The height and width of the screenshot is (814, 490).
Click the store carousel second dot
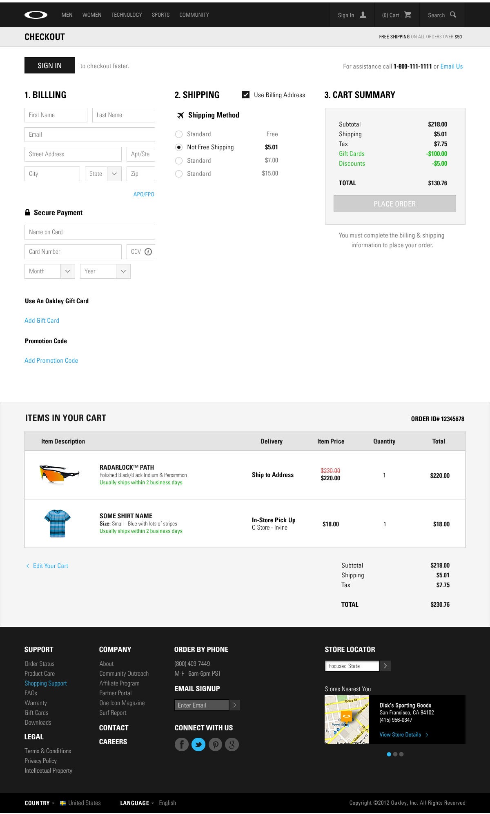(395, 754)
